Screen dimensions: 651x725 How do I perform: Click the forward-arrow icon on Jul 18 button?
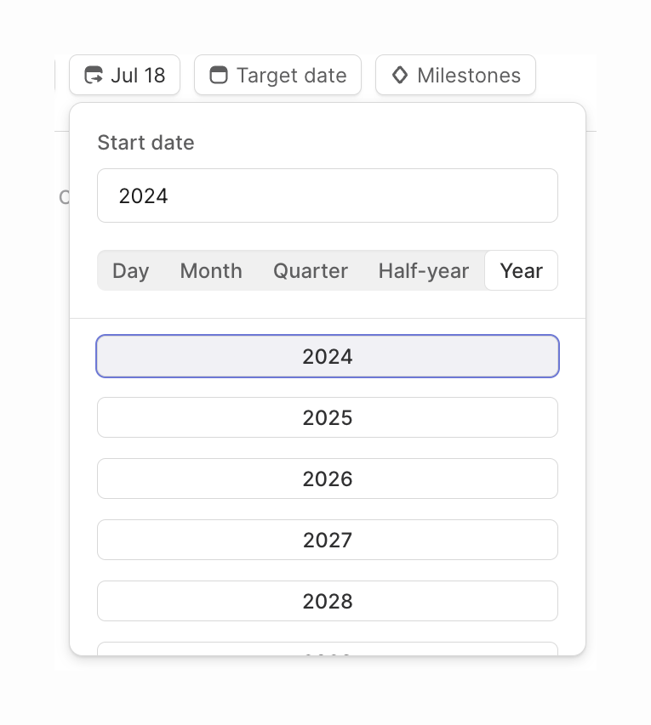(x=95, y=75)
